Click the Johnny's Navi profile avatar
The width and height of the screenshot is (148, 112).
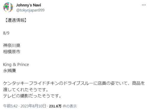point(8,7)
